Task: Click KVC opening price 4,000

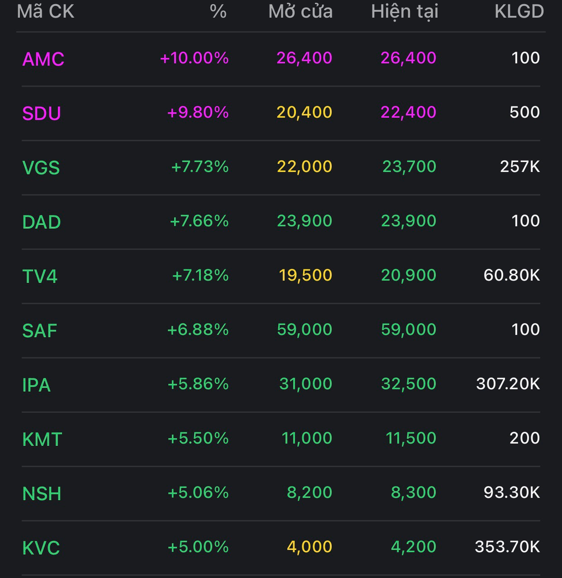Action: (x=309, y=547)
